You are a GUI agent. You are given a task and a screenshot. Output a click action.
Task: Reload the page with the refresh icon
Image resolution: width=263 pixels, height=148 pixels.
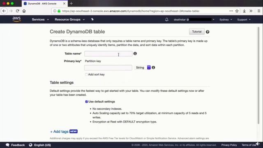pos(17,11)
